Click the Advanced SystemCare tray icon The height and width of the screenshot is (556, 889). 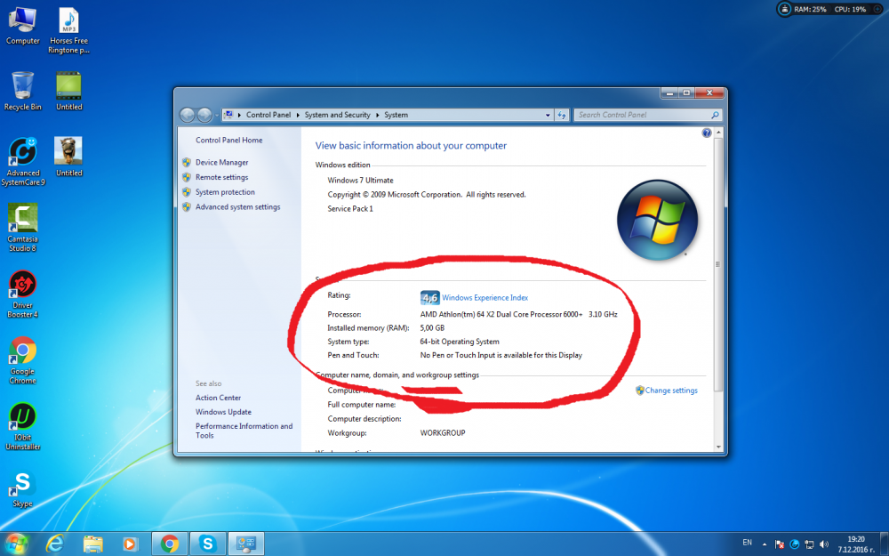click(794, 544)
